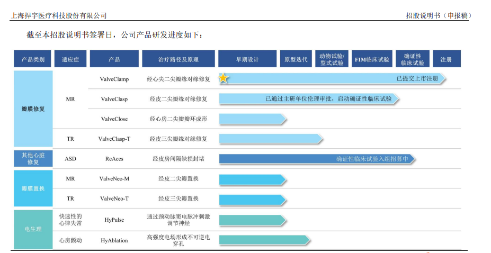The height and width of the screenshot is (253, 491).
Task: Select the ValveClose product name
Action: pyautogui.click(x=114, y=119)
